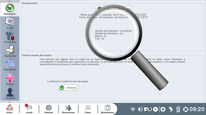Click the www.ordissimo.com/connect address text
Image resolution: width=206 pixels, height=115 pixels.
[x=55, y=64]
